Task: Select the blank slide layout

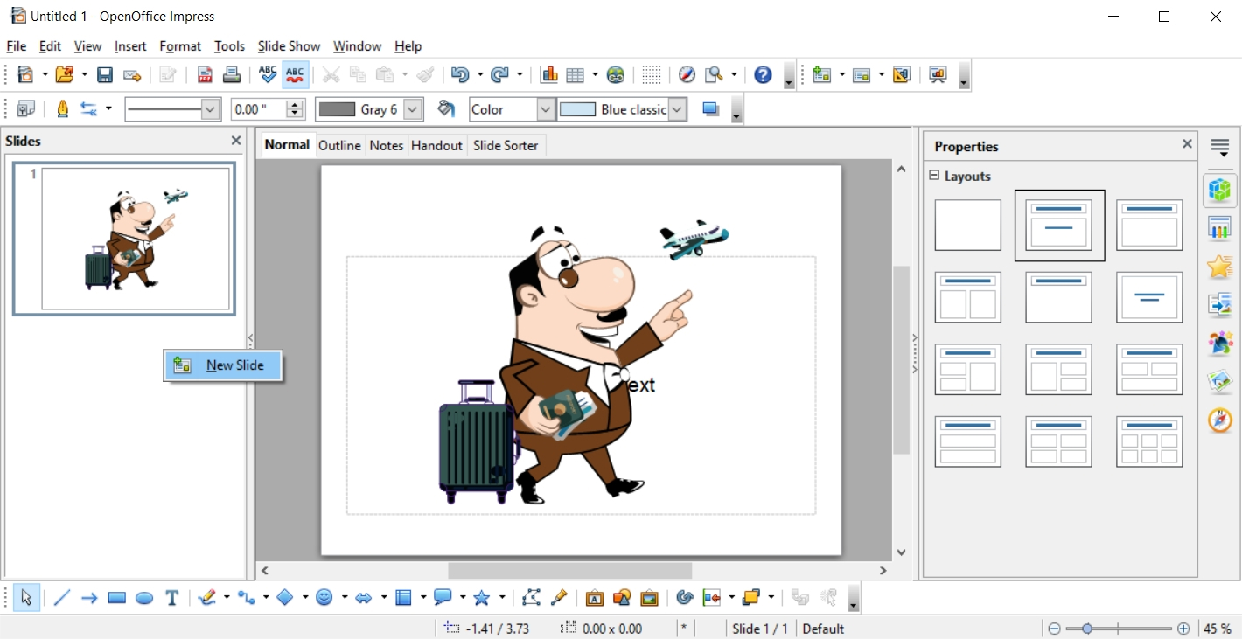Action: pyautogui.click(x=967, y=226)
